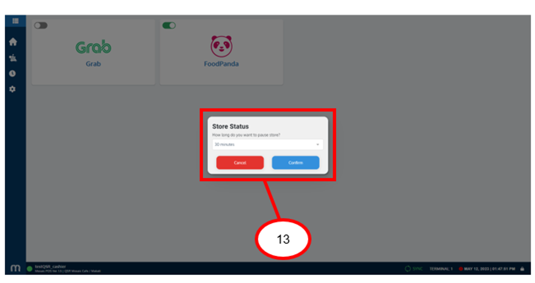Confirm the store pause duration
This screenshot has height=283, width=535.
point(295,162)
